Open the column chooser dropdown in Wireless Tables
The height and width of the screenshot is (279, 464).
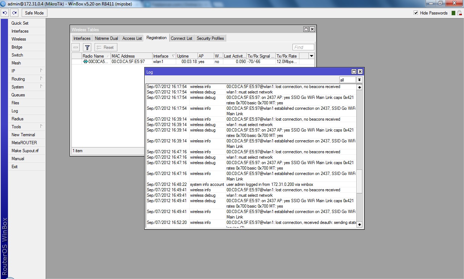click(311, 56)
